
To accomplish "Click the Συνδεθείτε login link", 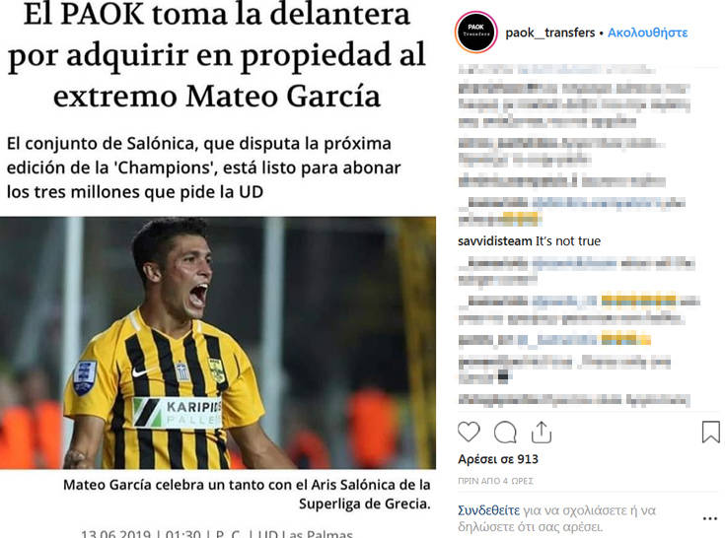I will 488,510.
